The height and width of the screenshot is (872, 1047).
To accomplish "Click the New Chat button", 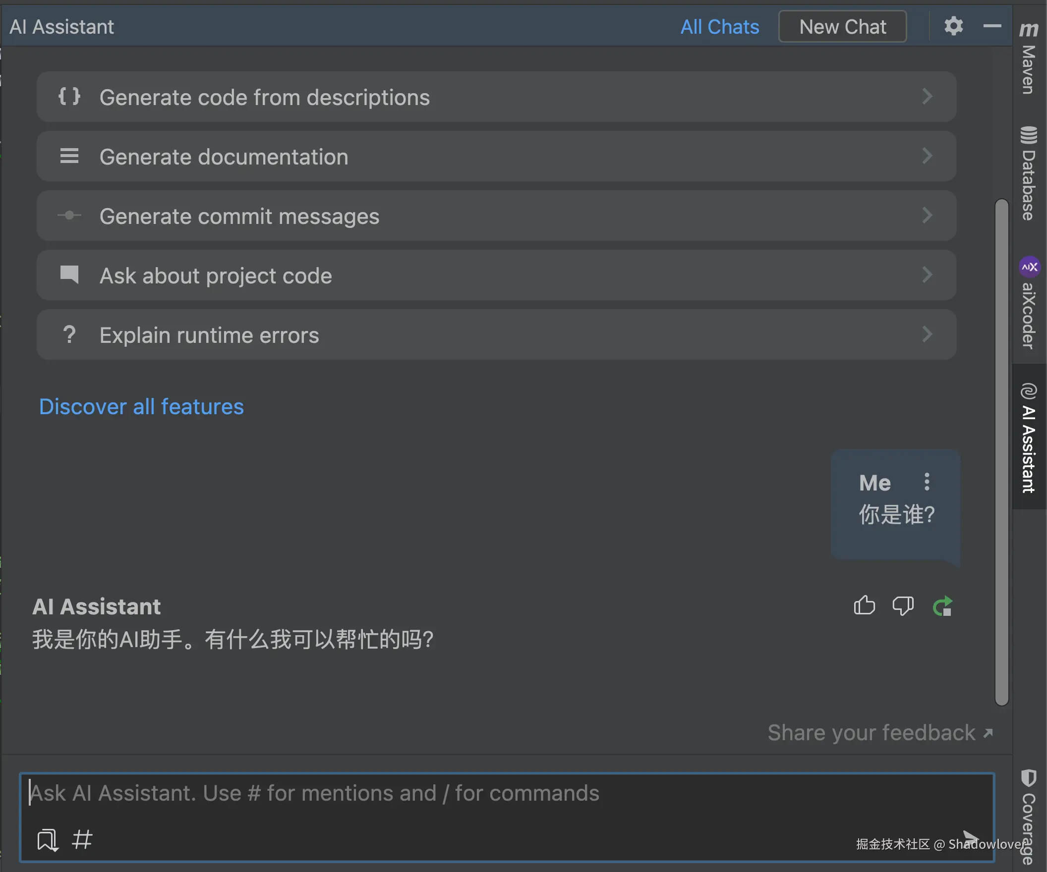I will (x=842, y=27).
